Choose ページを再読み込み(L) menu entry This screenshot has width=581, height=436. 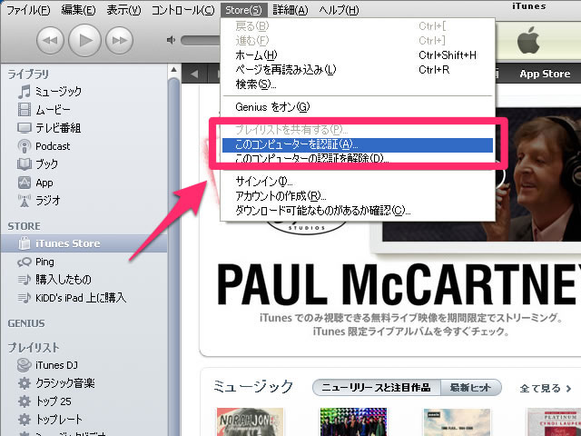[358, 70]
